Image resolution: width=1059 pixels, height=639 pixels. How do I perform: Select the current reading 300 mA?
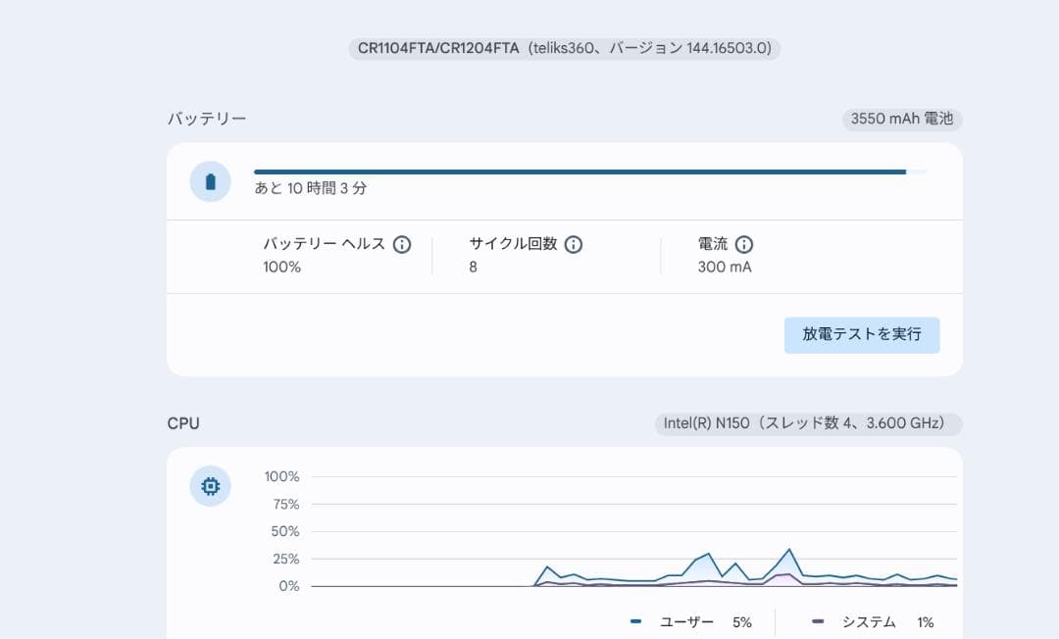coord(723,267)
